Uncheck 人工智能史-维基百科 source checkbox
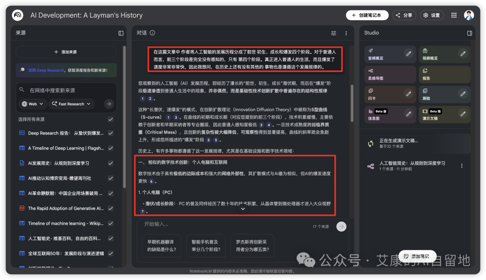486x280 pixels. (x=111, y=239)
